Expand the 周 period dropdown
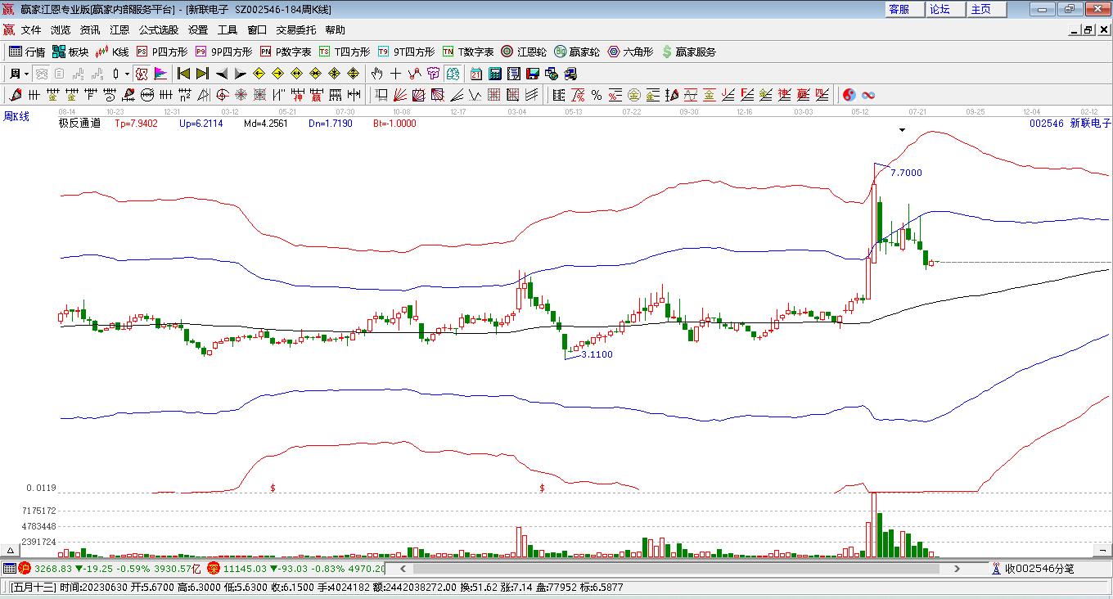This screenshot has width=1113, height=599. [26, 74]
